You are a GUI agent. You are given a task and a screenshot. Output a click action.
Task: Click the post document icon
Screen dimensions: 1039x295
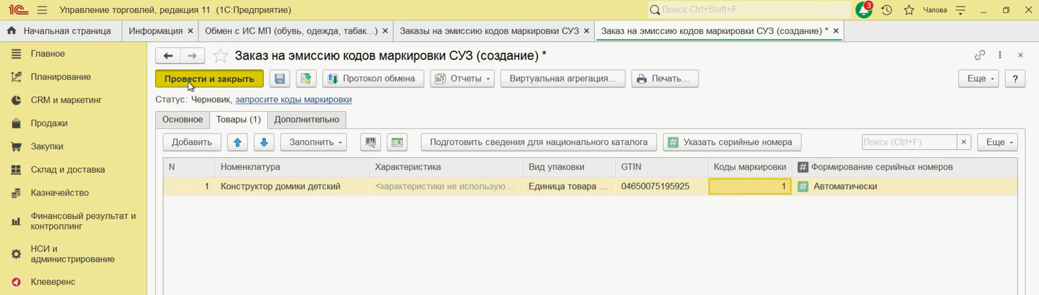point(306,79)
